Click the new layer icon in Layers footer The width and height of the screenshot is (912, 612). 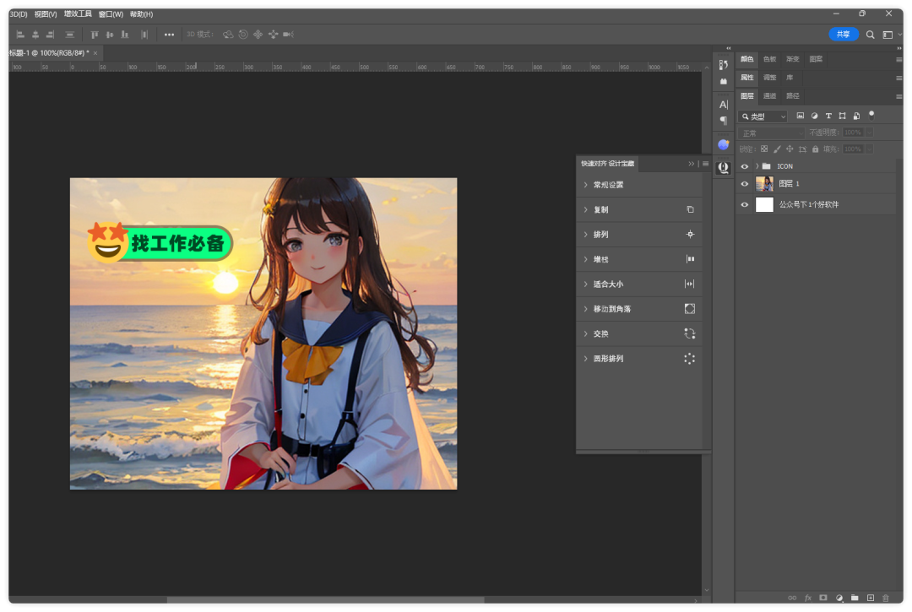[x=871, y=598]
